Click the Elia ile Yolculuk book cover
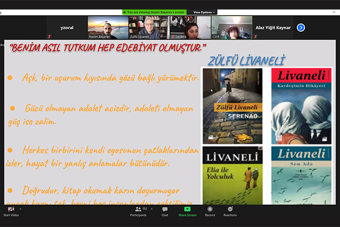The height and width of the screenshot is (227, 340). (x=232, y=176)
